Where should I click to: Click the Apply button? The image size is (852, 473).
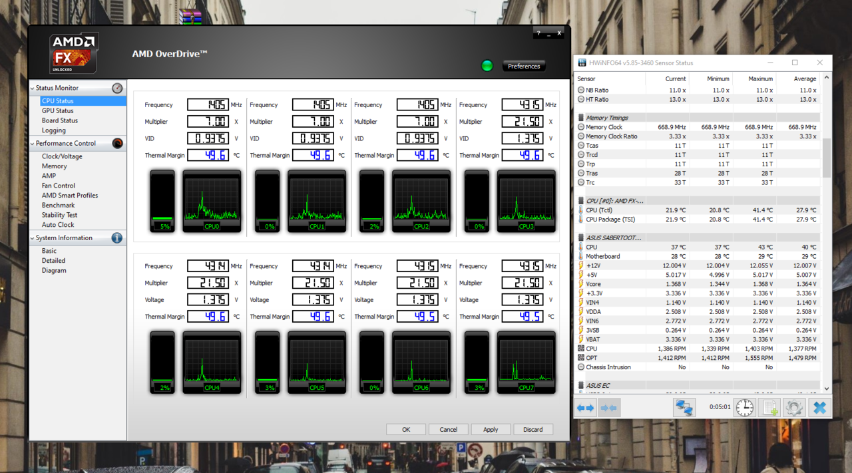(x=491, y=429)
